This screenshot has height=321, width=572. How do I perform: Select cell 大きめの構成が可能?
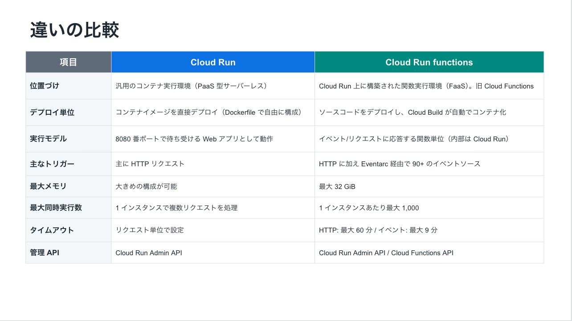213,186
